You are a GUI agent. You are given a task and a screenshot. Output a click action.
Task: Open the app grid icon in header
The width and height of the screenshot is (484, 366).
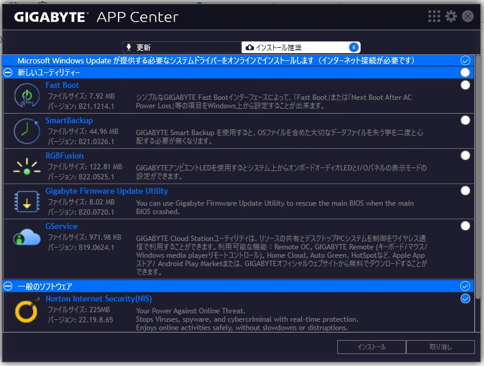[434, 16]
